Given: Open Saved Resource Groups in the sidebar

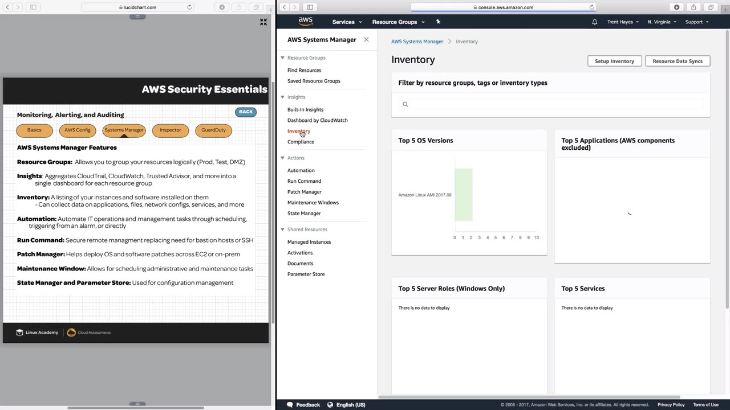Looking at the screenshot, I should [314, 81].
